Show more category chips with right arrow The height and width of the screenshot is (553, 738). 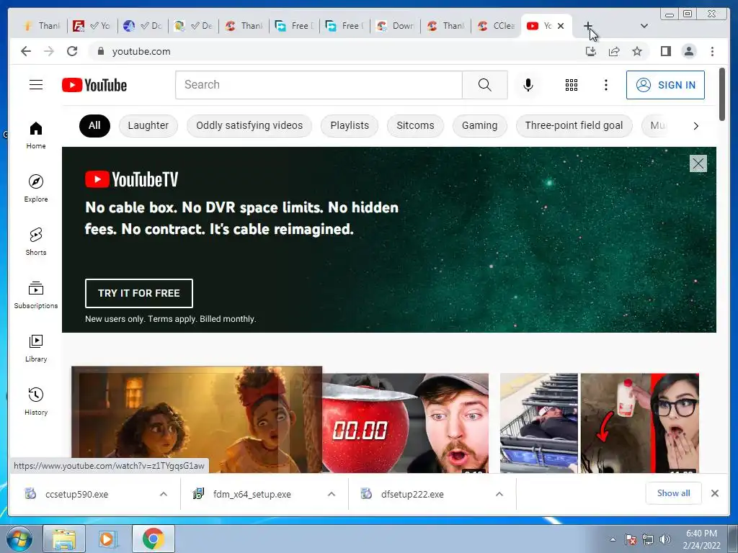point(695,126)
